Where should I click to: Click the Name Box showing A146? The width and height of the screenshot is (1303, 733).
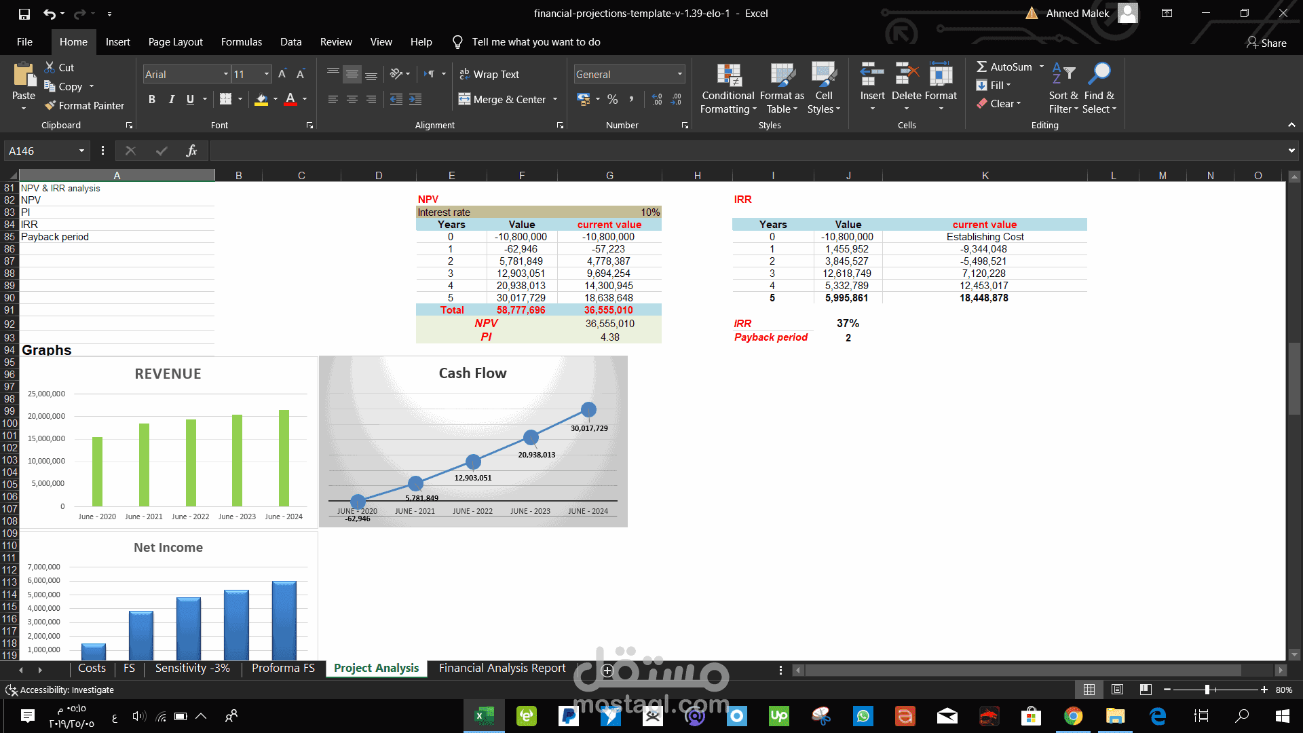pos(41,151)
